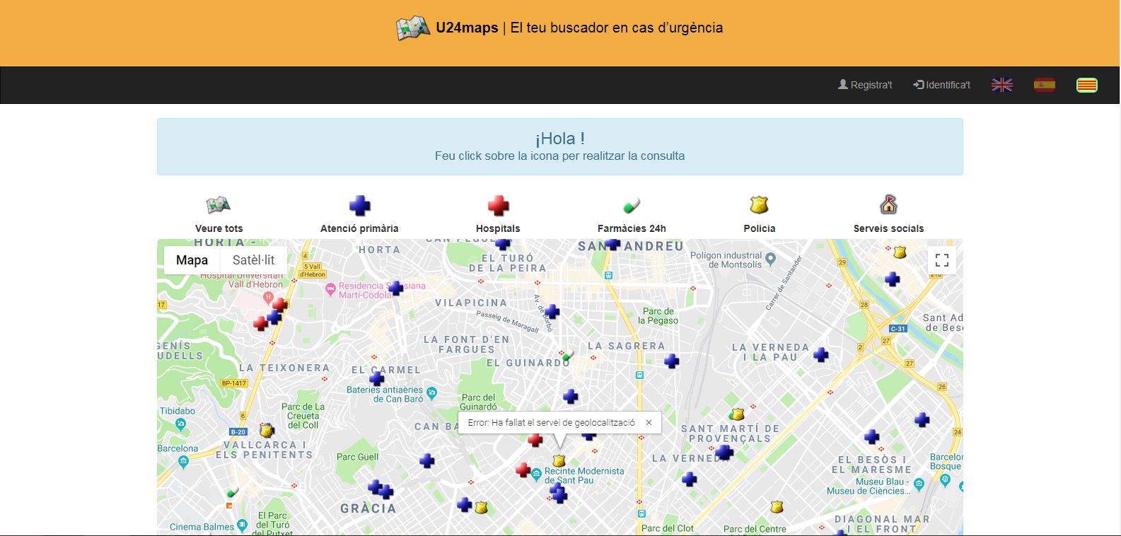Select the Serveis socials house icon
The width and height of the screenshot is (1121, 536).
tap(888, 205)
